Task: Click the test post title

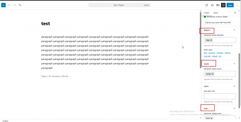Action: pos(46,23)
